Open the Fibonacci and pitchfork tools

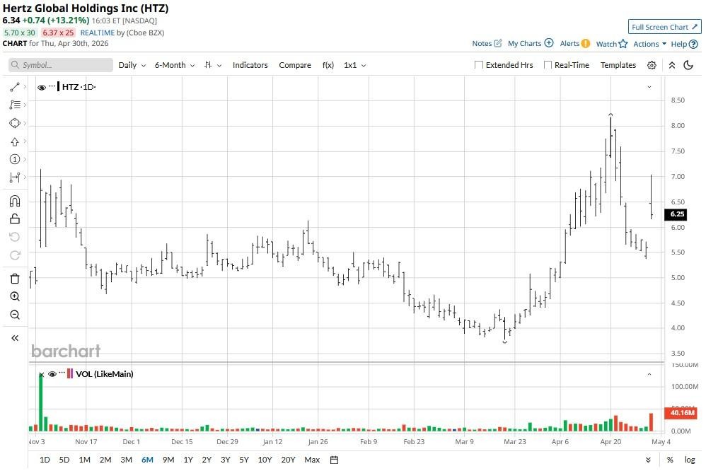14,105
